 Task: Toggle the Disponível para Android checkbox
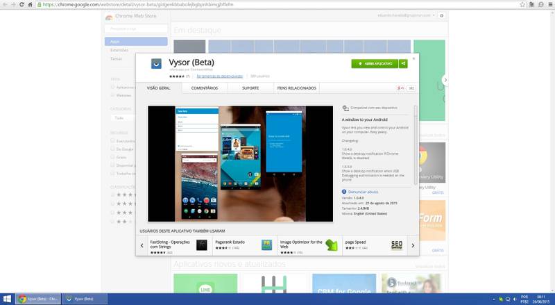112,165
